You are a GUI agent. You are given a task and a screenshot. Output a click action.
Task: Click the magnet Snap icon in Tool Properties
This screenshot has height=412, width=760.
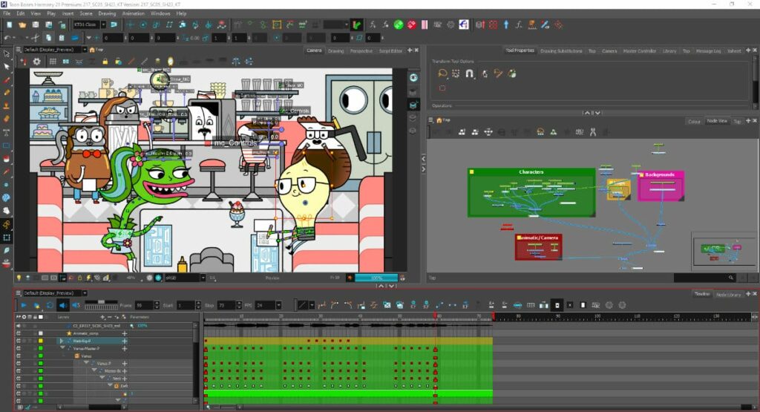pos(469,73)
